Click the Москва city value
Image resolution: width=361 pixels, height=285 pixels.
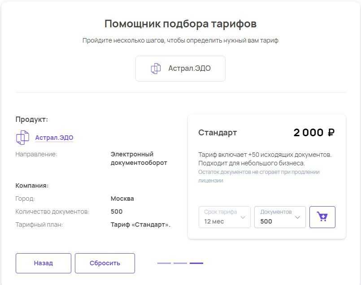(x=122, y=199)
